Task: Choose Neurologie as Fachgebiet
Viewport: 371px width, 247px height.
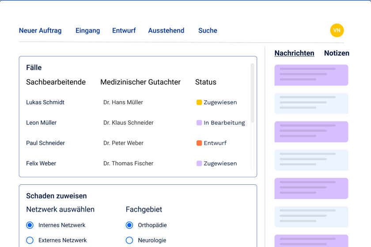Action: [x=129, y=240]
